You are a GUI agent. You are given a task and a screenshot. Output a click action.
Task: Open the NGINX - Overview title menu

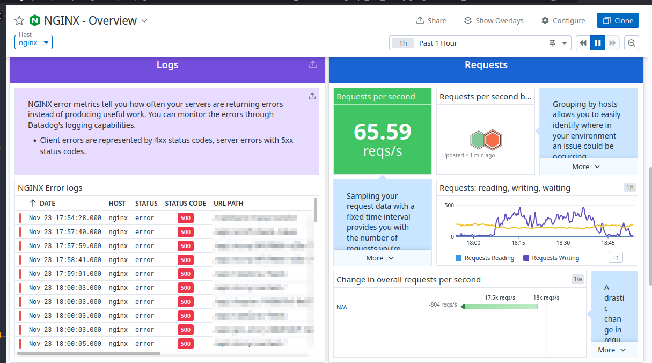[144, 21]
